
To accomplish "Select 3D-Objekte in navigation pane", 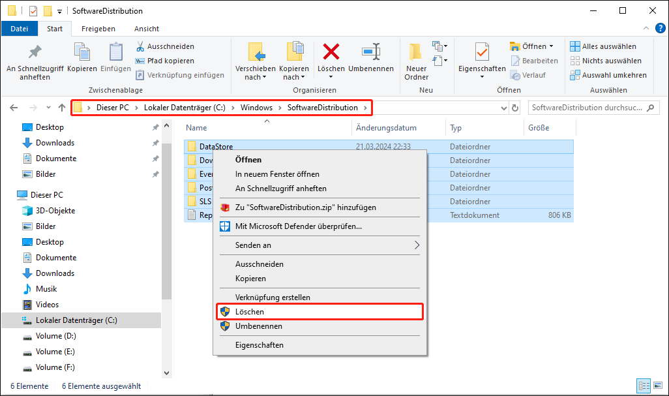I will 55,210.
